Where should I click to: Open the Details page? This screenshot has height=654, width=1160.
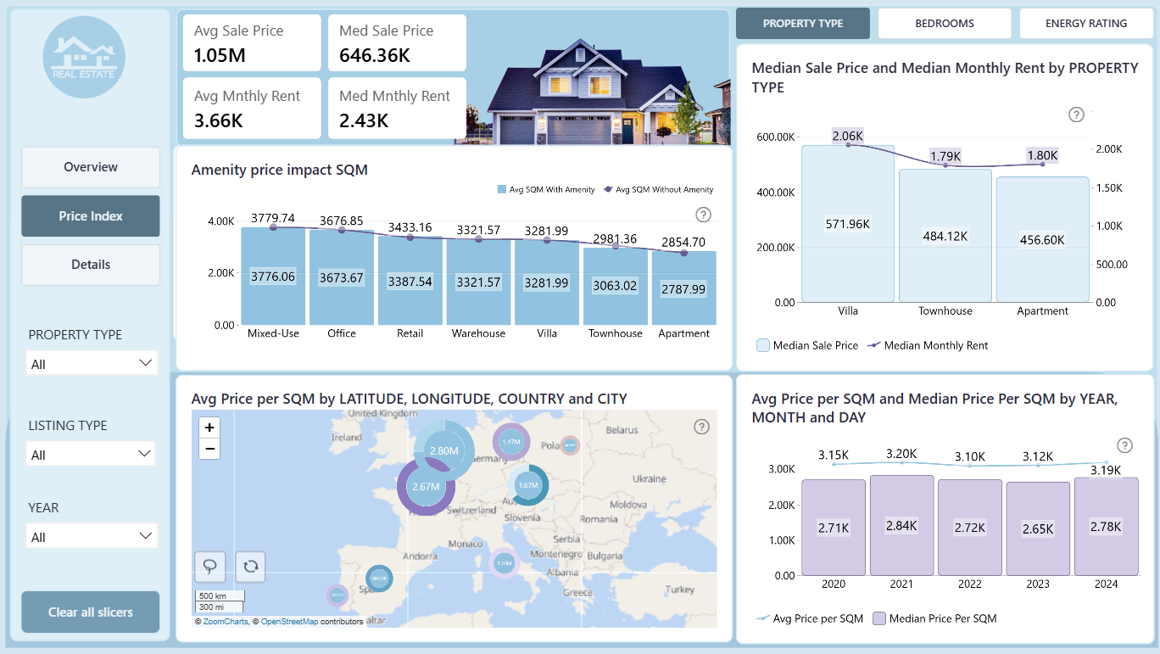(x=91, y=265)
